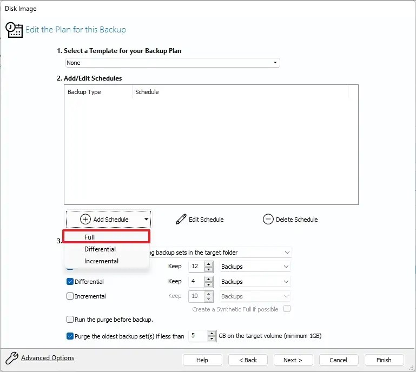Viewport: 416px width, 372px height.
Task: Increase the purge GB threshold value
Action: pyautogui.click(x=212, y=333)
